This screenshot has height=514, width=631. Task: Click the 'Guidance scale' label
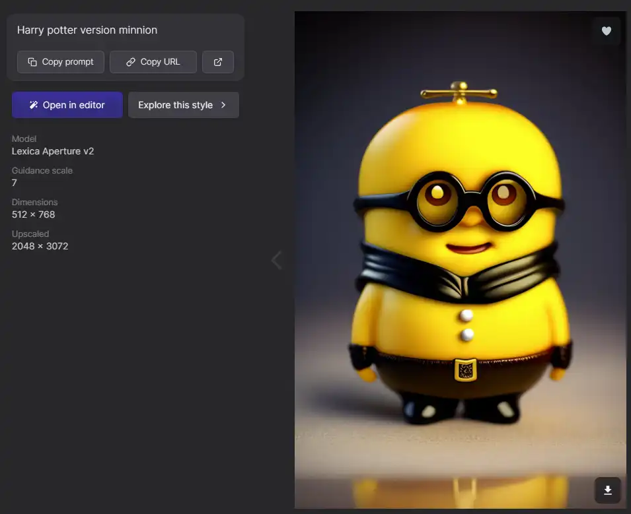pyautogui.click(x=42, y=170)
